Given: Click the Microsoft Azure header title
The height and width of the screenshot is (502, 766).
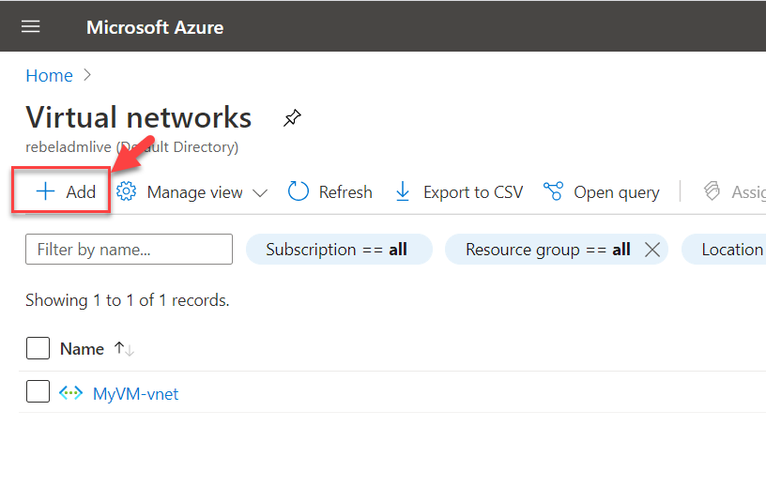Looking at the screenshot, I should click(155, 27).
